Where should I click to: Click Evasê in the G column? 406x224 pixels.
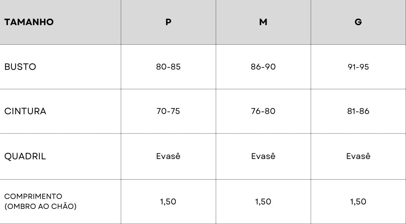point(358,156)
